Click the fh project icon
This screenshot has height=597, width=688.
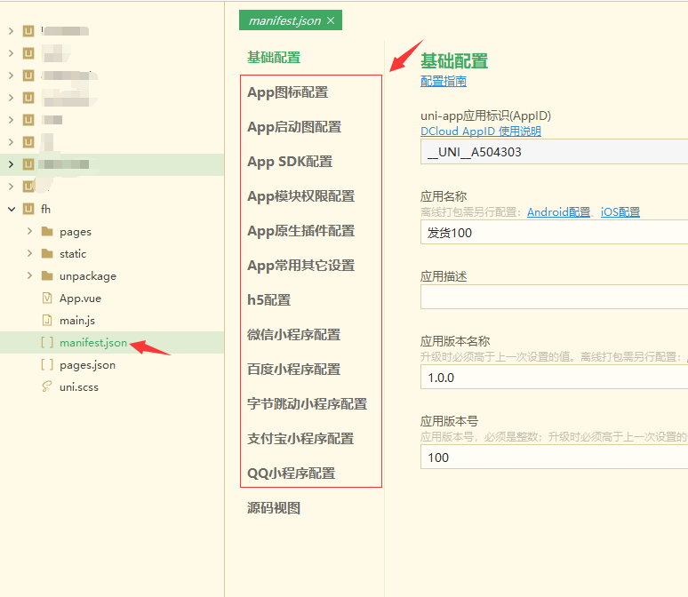click(x=28, y=209)
